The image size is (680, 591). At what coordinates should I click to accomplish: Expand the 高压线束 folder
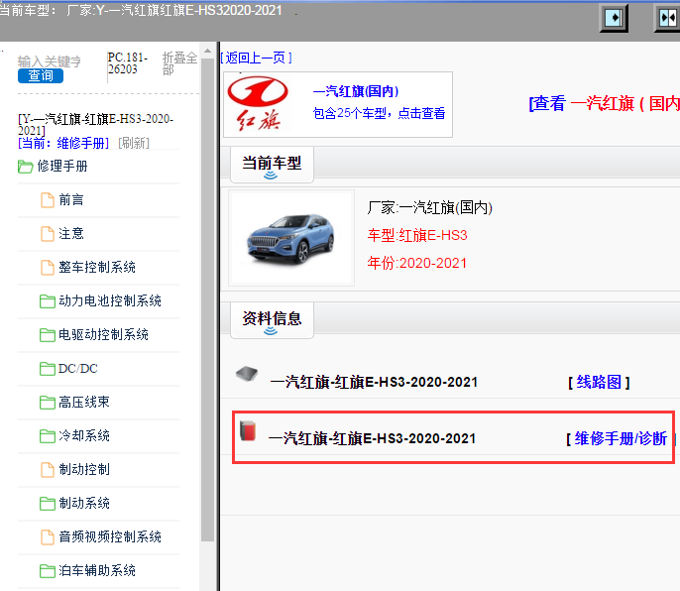(x=84, y=403)
